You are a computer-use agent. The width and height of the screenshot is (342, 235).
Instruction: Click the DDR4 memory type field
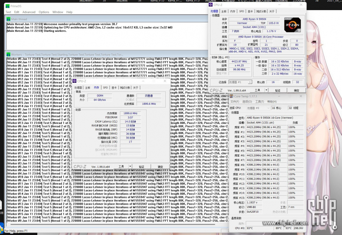coord(100,96)
